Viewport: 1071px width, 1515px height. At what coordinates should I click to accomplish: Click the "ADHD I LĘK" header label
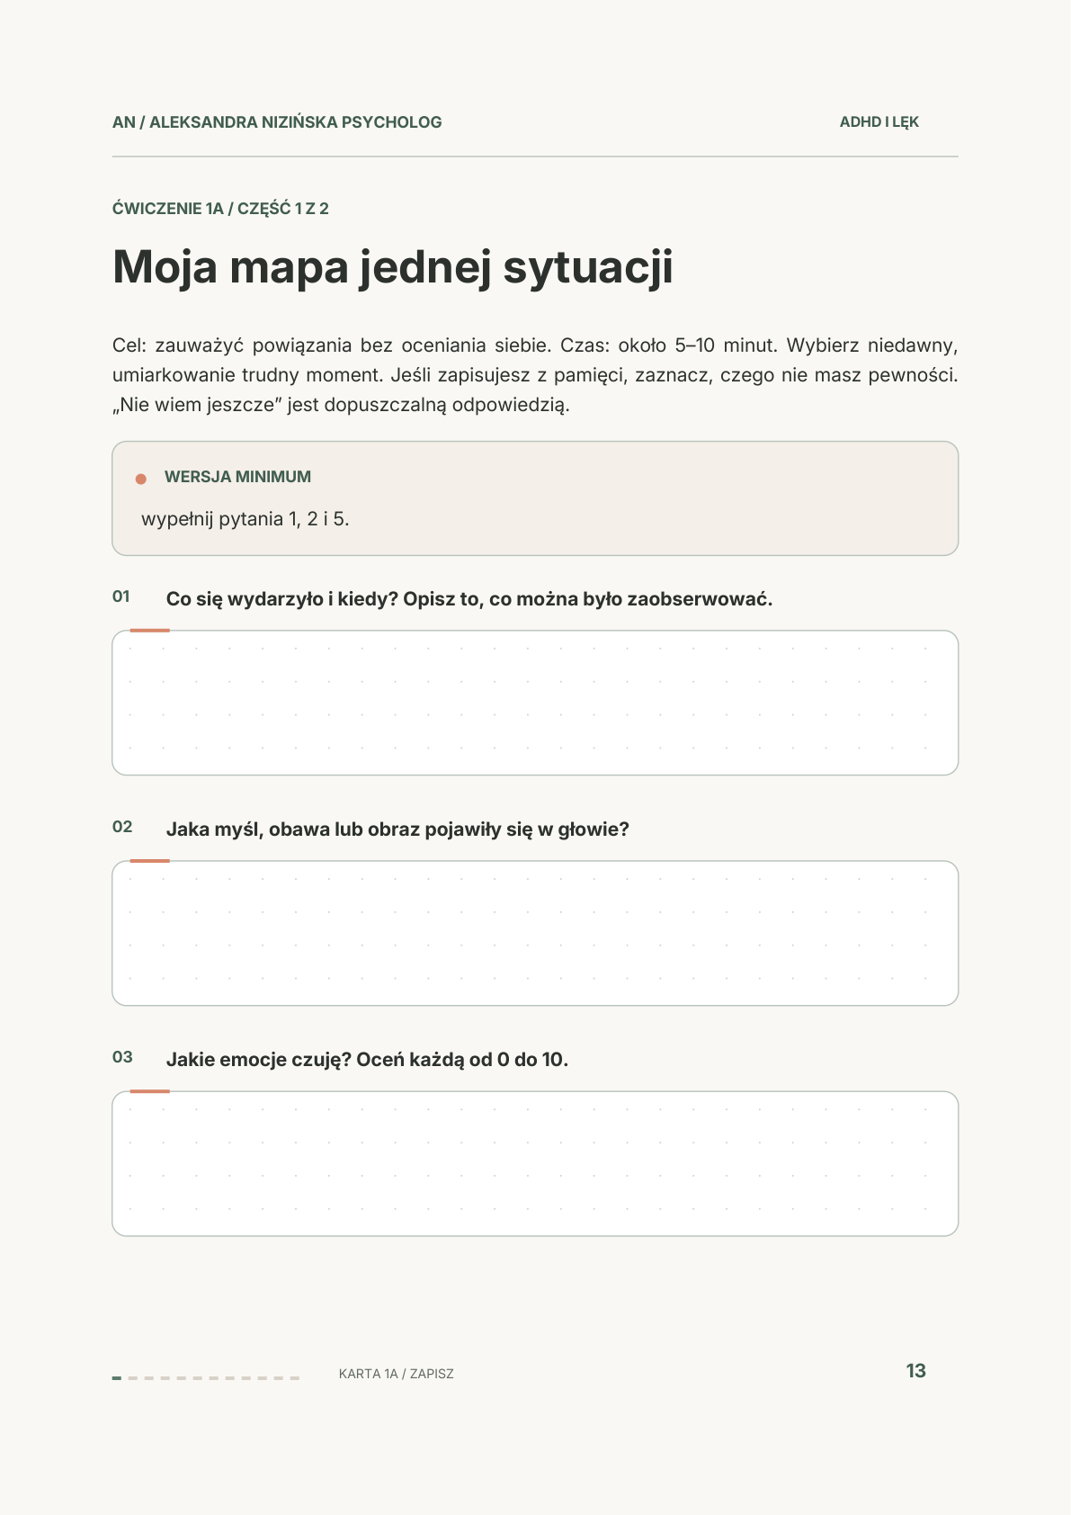(x=879, y=122)
